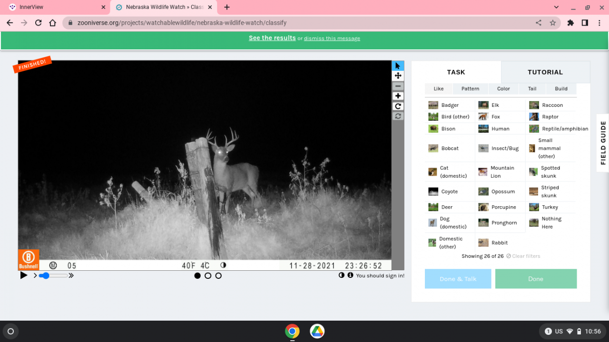609x342 pixels.
Task: Expand the Pattern filter
Action: click(470, 89)
